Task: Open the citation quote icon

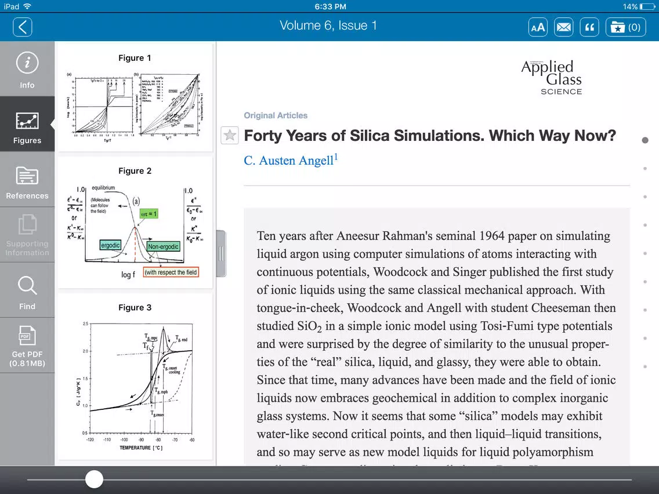Action: pyautogui.click(x=589, y=27)
